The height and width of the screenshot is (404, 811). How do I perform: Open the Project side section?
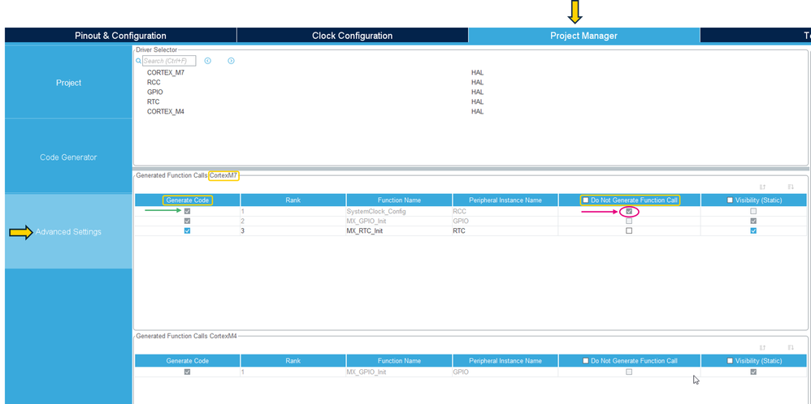point(68,83)
